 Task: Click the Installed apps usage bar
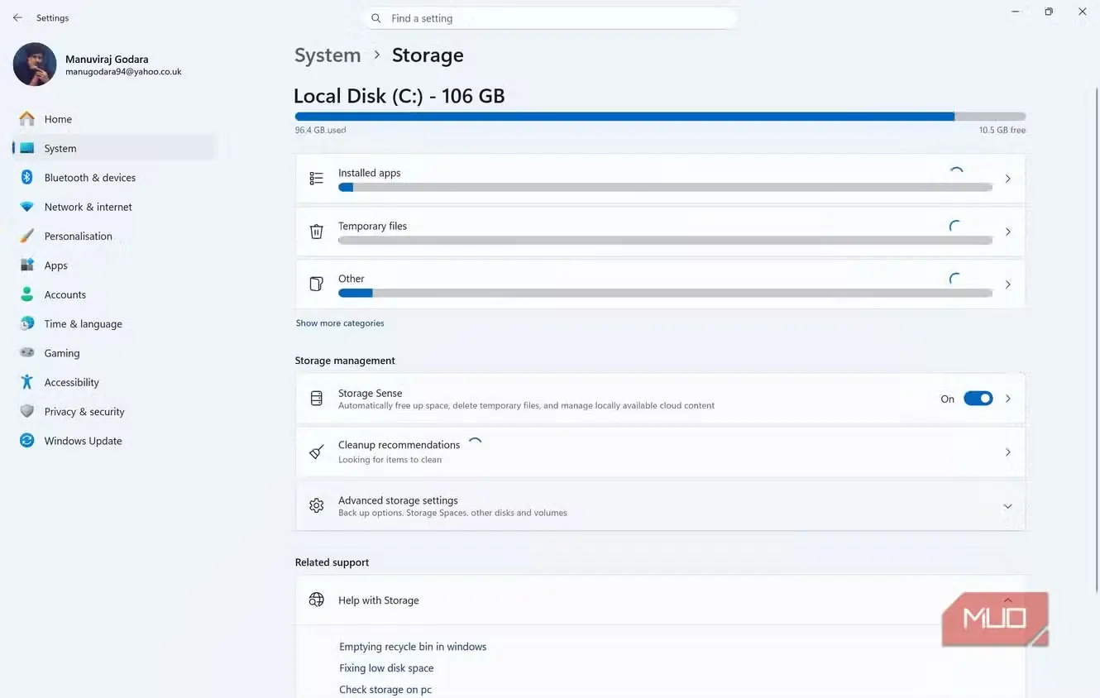tap(665, 188)
